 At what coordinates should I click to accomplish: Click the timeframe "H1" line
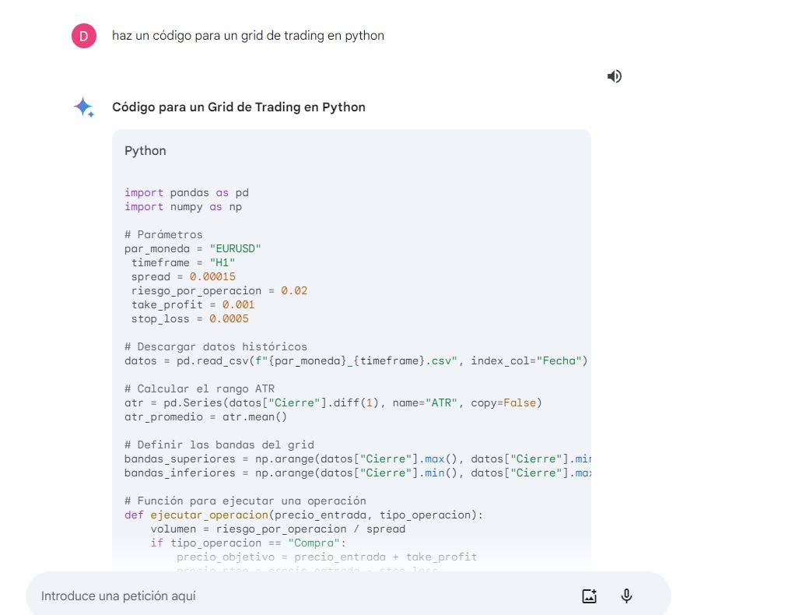[x=183, y=262]
